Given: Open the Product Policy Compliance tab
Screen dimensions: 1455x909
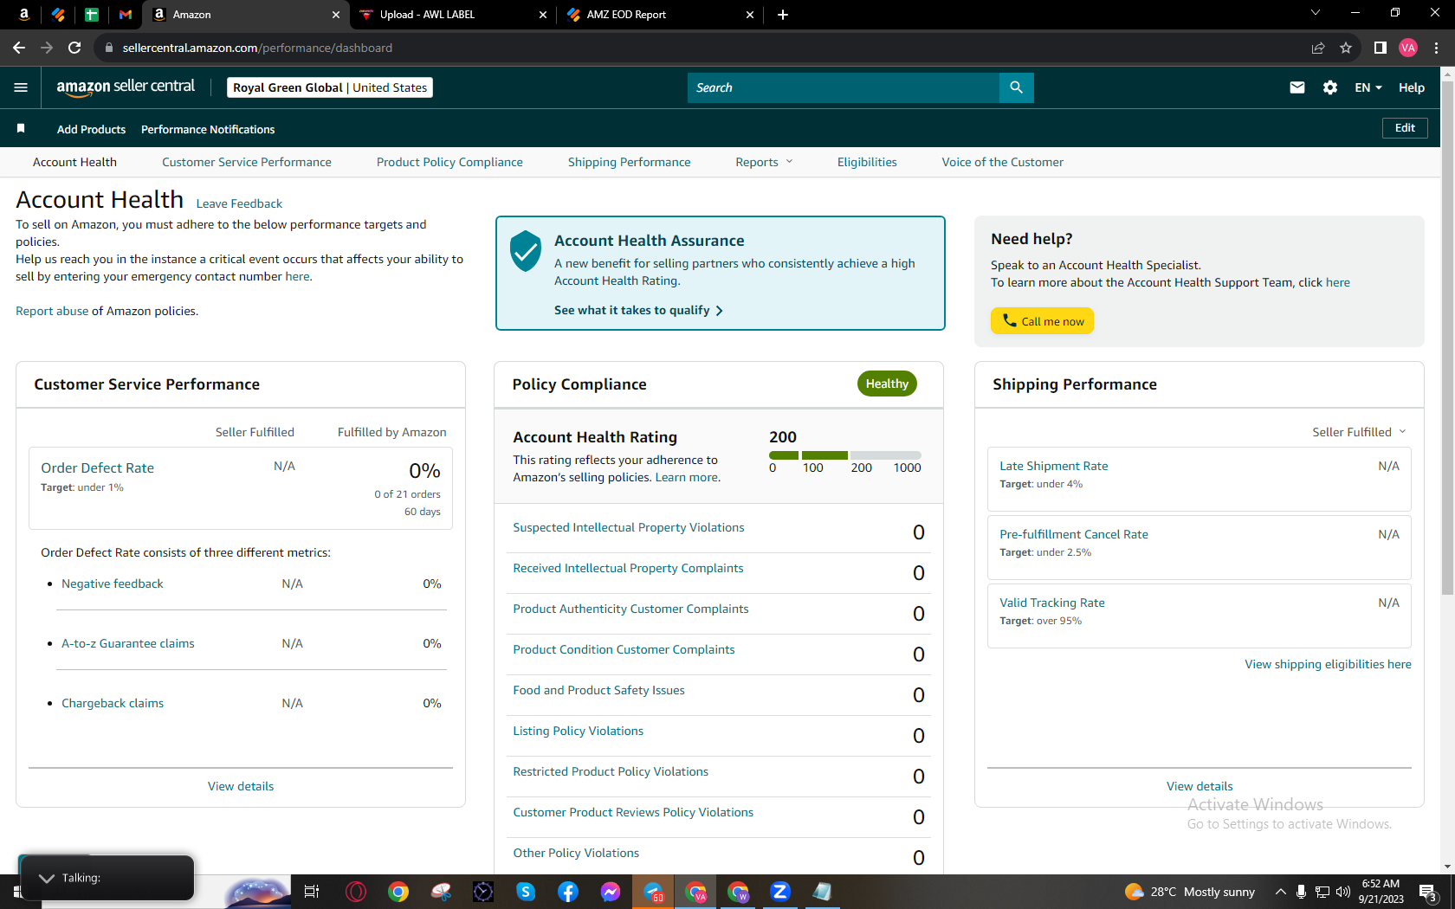Looking at the screenshot, I should pos(449,162).
